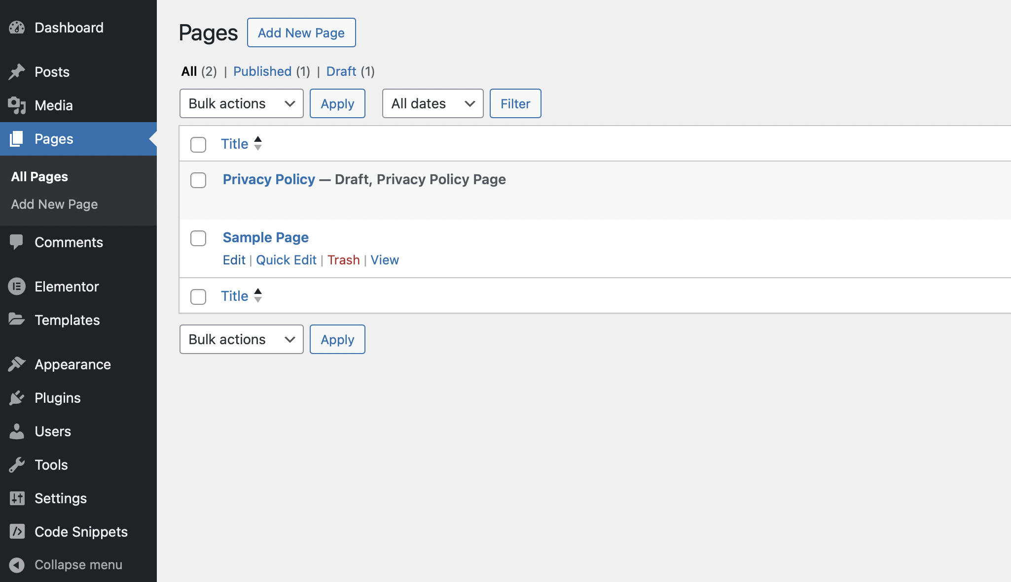
Task: Click the Code Snippets icon in sidebar
Action: (17, 531)
